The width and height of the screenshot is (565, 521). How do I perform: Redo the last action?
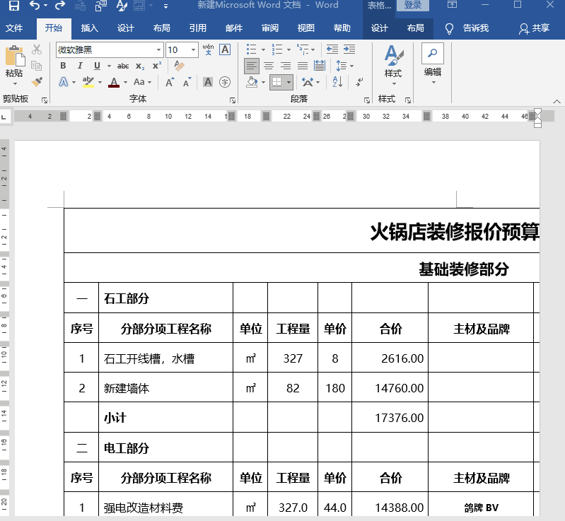point(60,5)
